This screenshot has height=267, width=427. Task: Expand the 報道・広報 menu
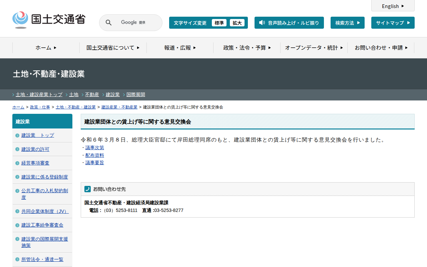point(180,48)
